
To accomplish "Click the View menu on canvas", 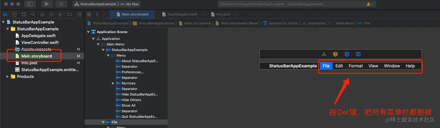I will click(373, 66).
